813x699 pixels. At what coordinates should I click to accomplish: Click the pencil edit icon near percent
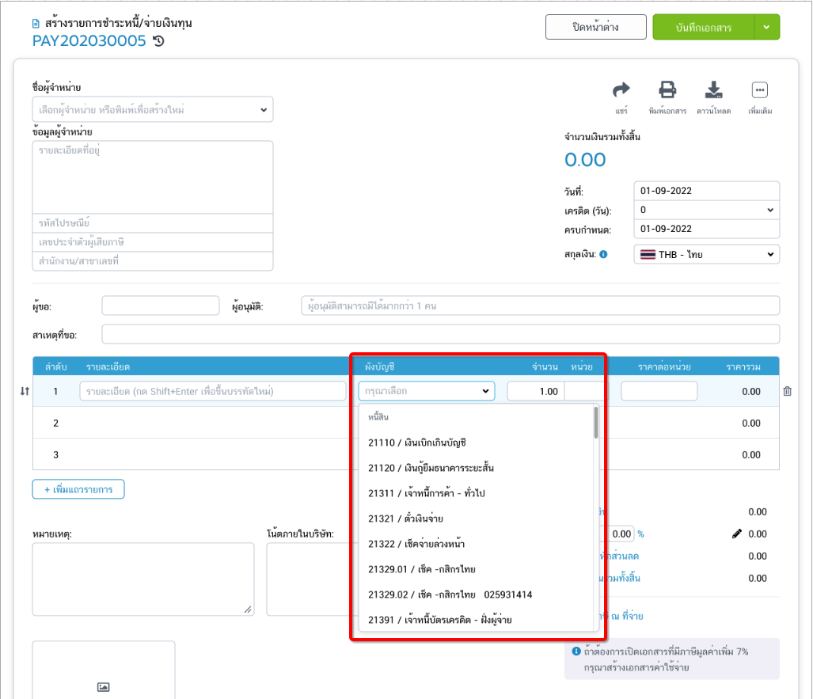(x=737, y=534)
